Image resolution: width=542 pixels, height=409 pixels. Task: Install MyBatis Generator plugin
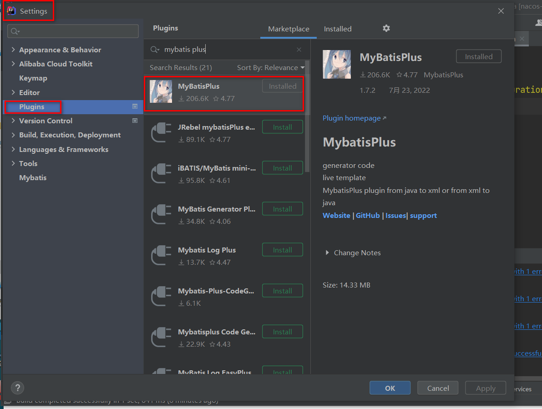pos(283,209)
